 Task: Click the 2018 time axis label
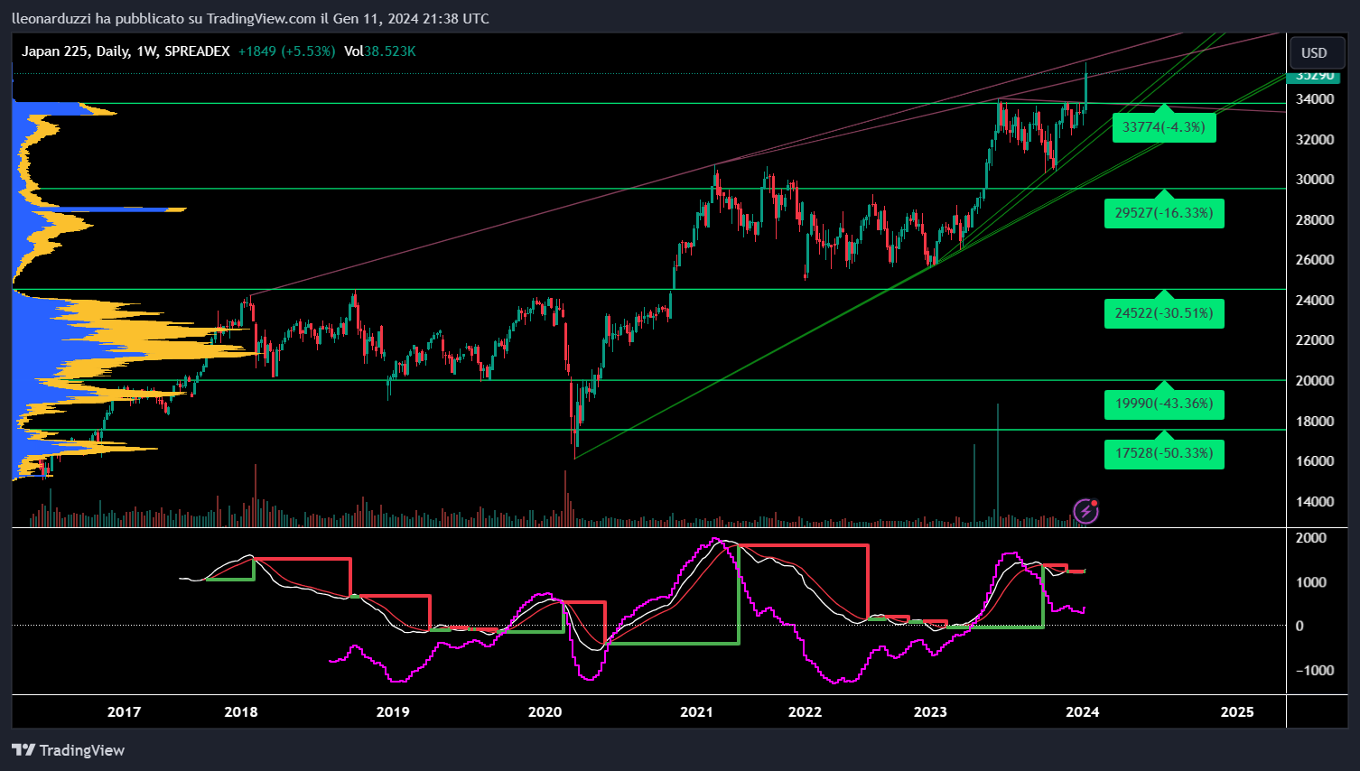pos(241,712)
